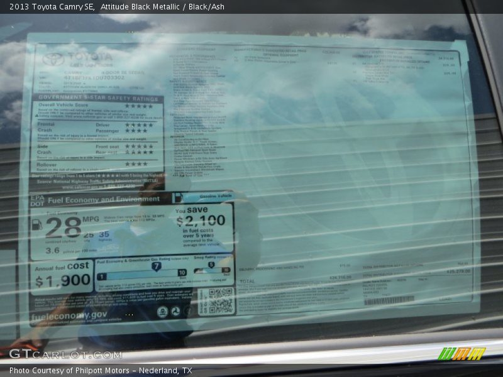Click the Annual fuel cost $1,900 box
The image size is (503, 377).
point(62,278)
